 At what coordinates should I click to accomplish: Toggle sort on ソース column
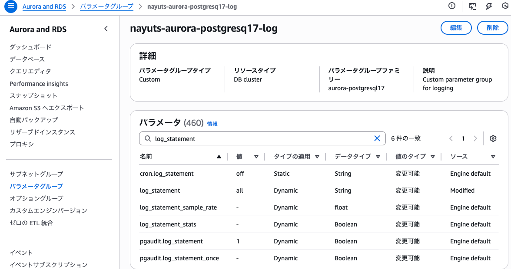493,157
